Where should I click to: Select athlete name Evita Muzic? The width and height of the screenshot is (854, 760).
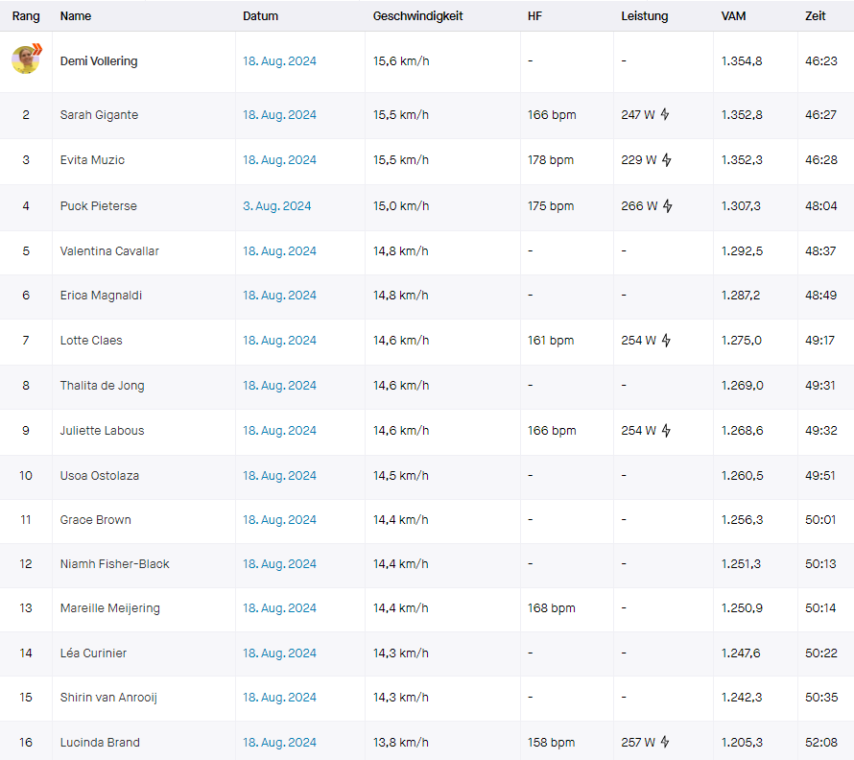click(x=92, y=160)
